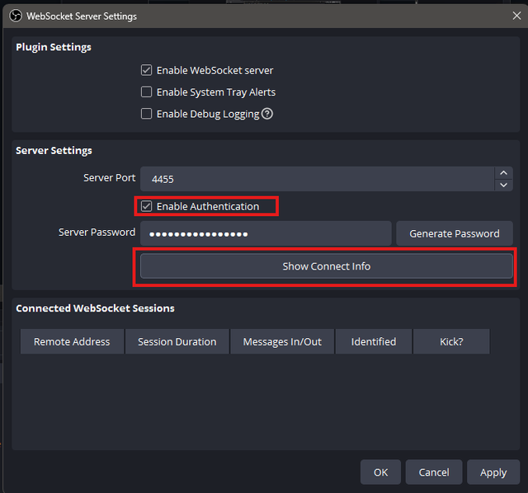The width and height of the screenshot is (528, 493).
Task: Confirm settings with OK button
Action: [x=380, y=472]
